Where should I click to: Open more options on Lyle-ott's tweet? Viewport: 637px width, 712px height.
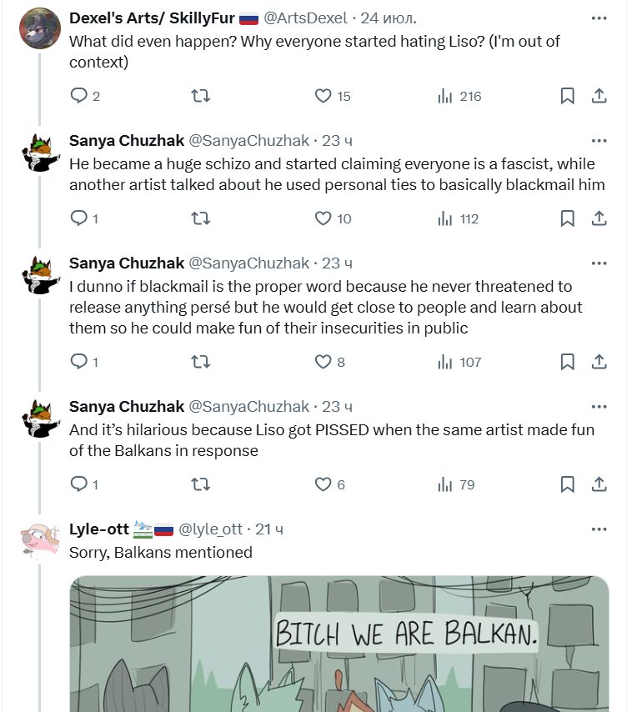click(x=599, y=529)
